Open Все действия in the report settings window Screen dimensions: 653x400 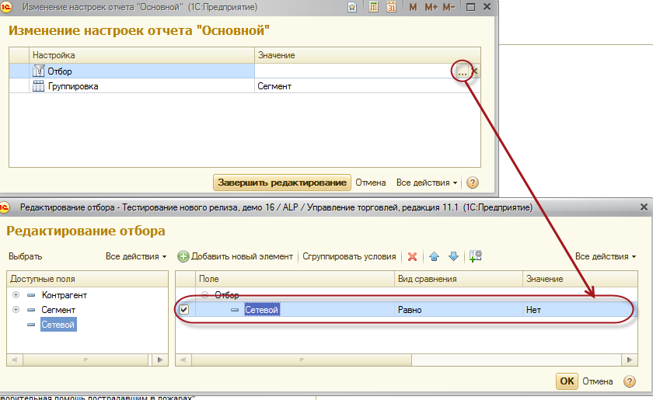tap(427, 183)
